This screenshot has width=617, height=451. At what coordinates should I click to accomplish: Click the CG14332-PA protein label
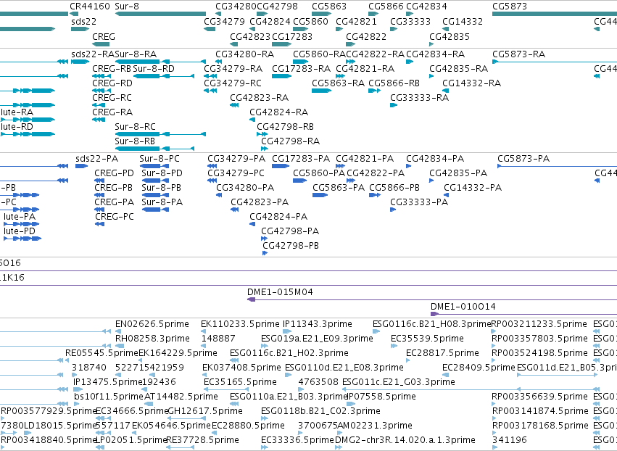pyautogui.click(x=473, y=188)
